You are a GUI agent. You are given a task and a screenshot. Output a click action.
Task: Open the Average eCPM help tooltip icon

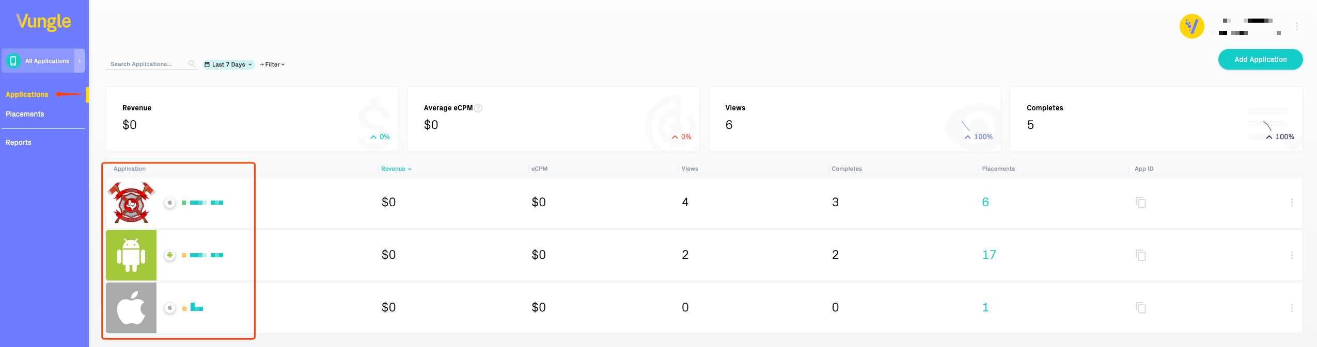[478, 108]
